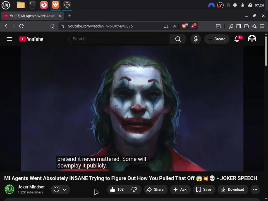Click the OBS recording tray indicator
The height and width of the screenshot is (201, 268).
(220, 5)
